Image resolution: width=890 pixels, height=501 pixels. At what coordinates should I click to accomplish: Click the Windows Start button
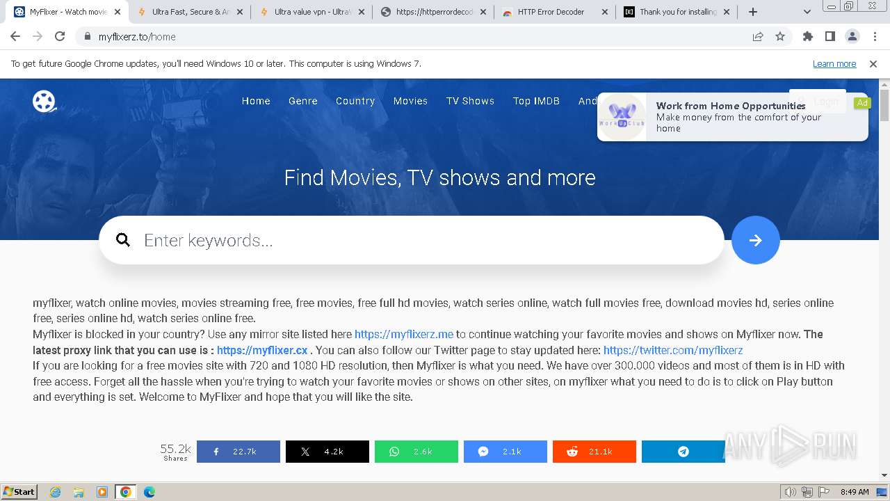coord(19,492)
